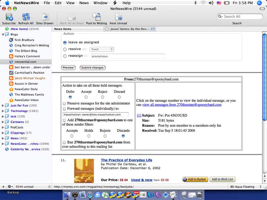Screen dimensions: 267x200
Task: Close the Jesus' bones tab
Action: pos(107,29)
